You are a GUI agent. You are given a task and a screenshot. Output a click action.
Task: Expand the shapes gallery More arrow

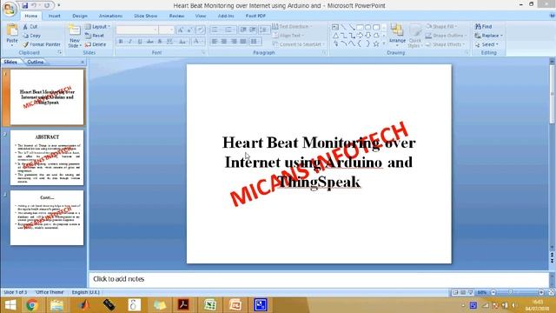[x=384, y=43]
